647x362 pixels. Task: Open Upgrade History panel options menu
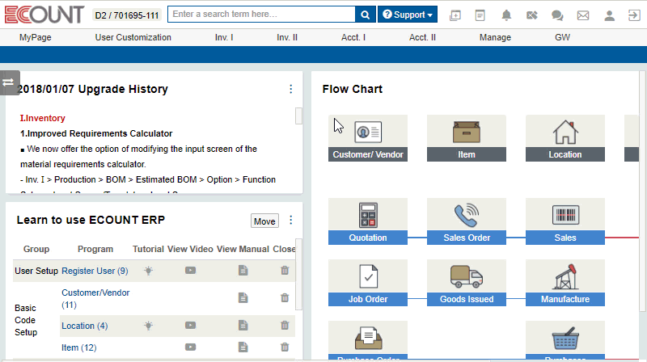coord(291,89)
